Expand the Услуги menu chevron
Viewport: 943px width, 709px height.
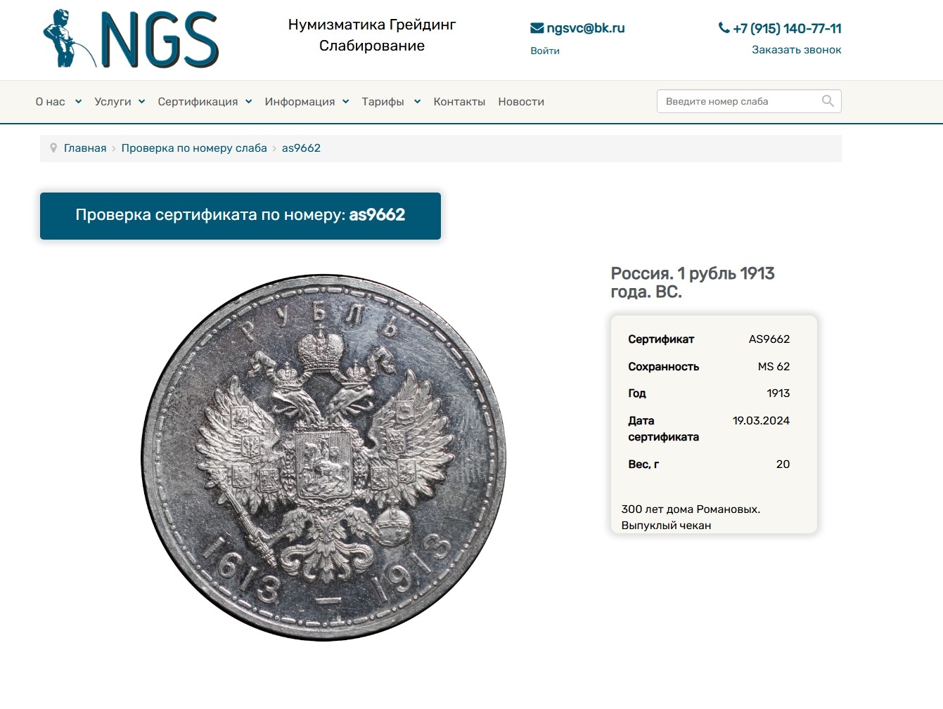click(x=141, y=102)
